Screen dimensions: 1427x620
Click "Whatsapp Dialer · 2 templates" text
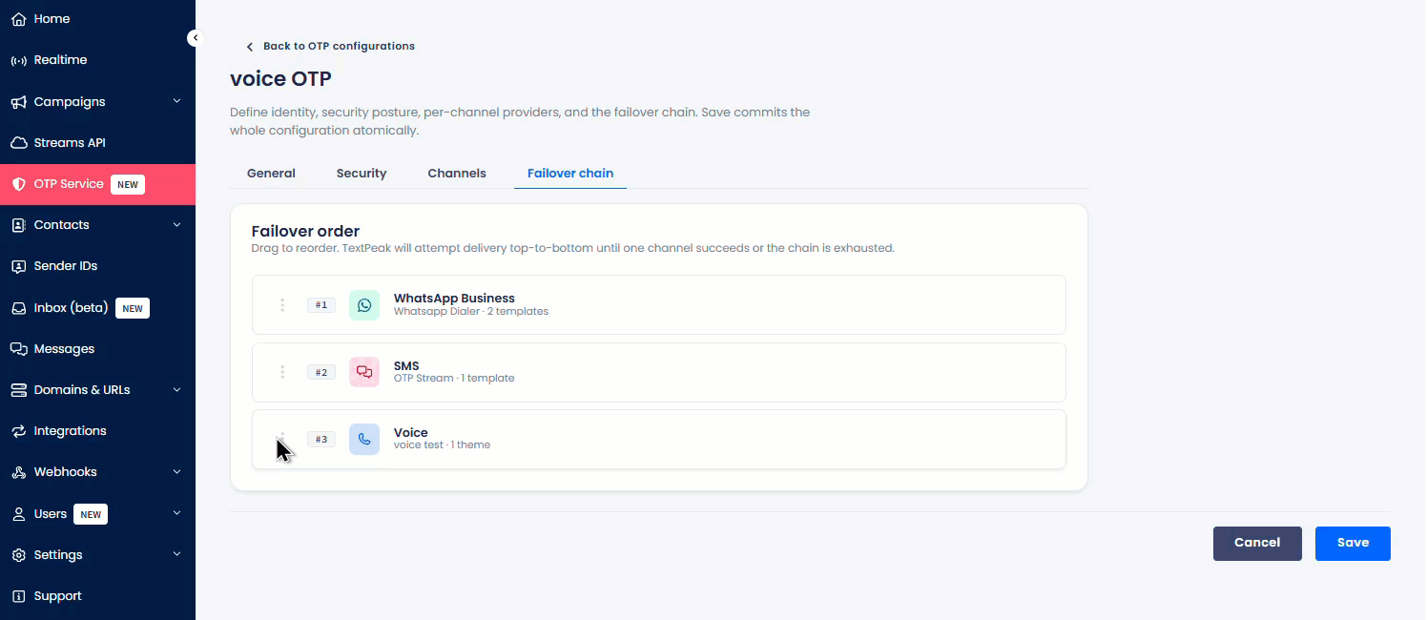(x=471, y=312)
